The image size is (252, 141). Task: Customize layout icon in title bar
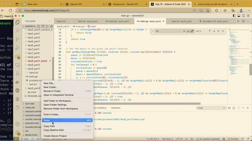point(248,16)
